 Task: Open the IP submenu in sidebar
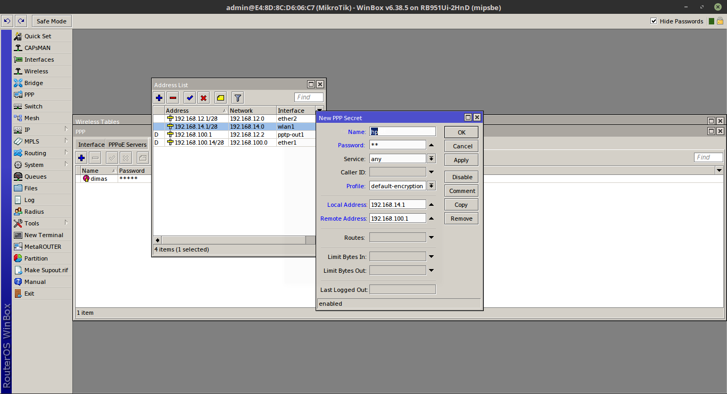click(42, 130)
